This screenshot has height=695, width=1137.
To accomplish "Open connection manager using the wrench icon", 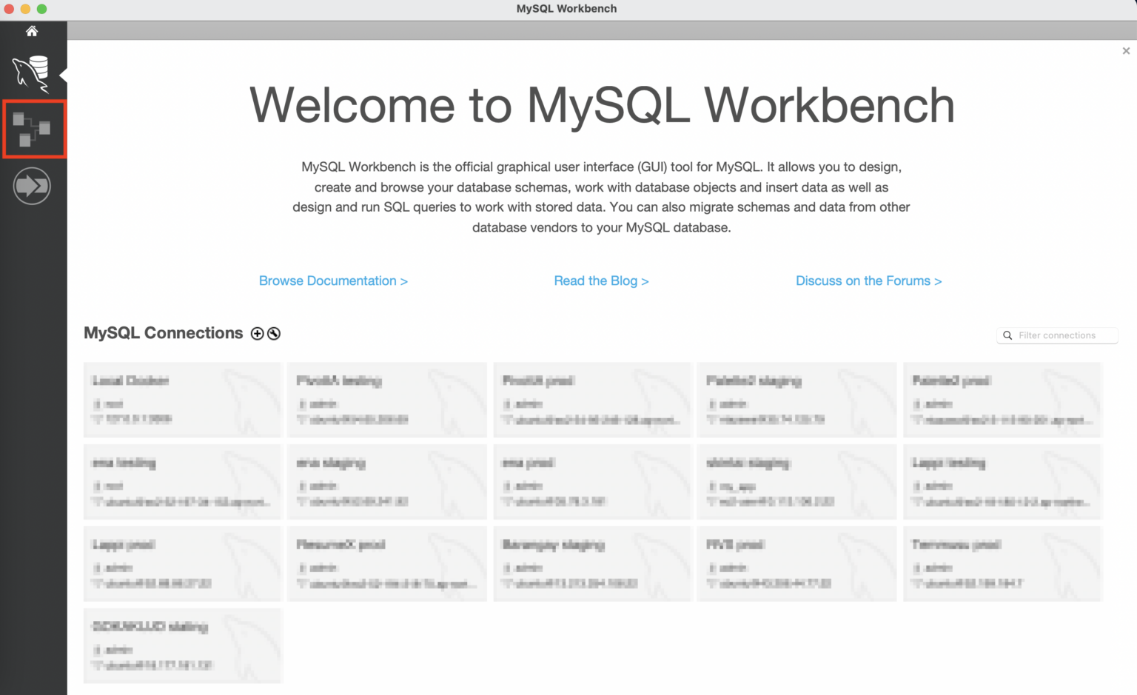I will [x=273, y=333].
